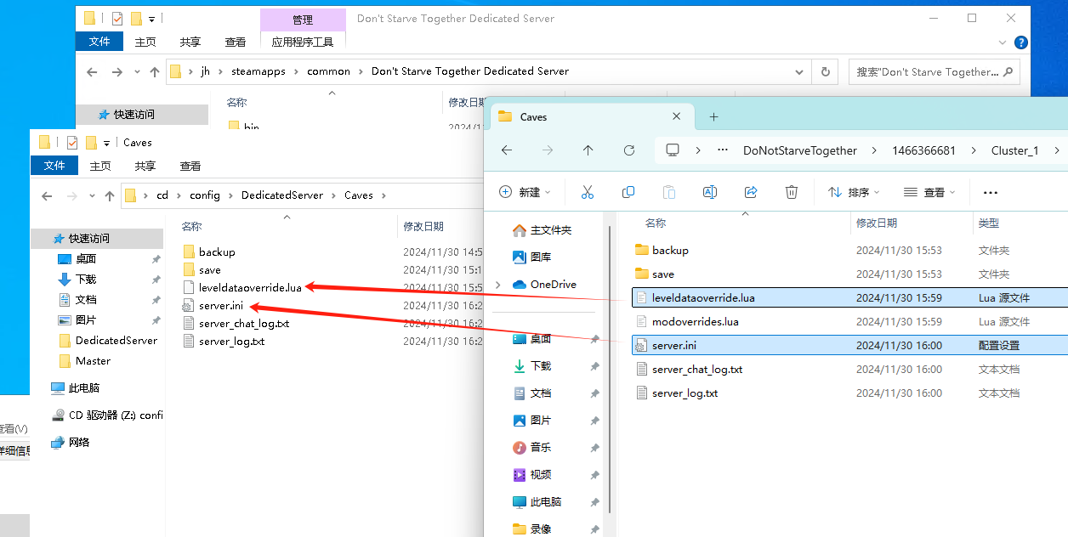This screenshot has height=537, width=1068.
Task: Open the 主页 tab in Dedicated Server window
Action: click(145, 42)
